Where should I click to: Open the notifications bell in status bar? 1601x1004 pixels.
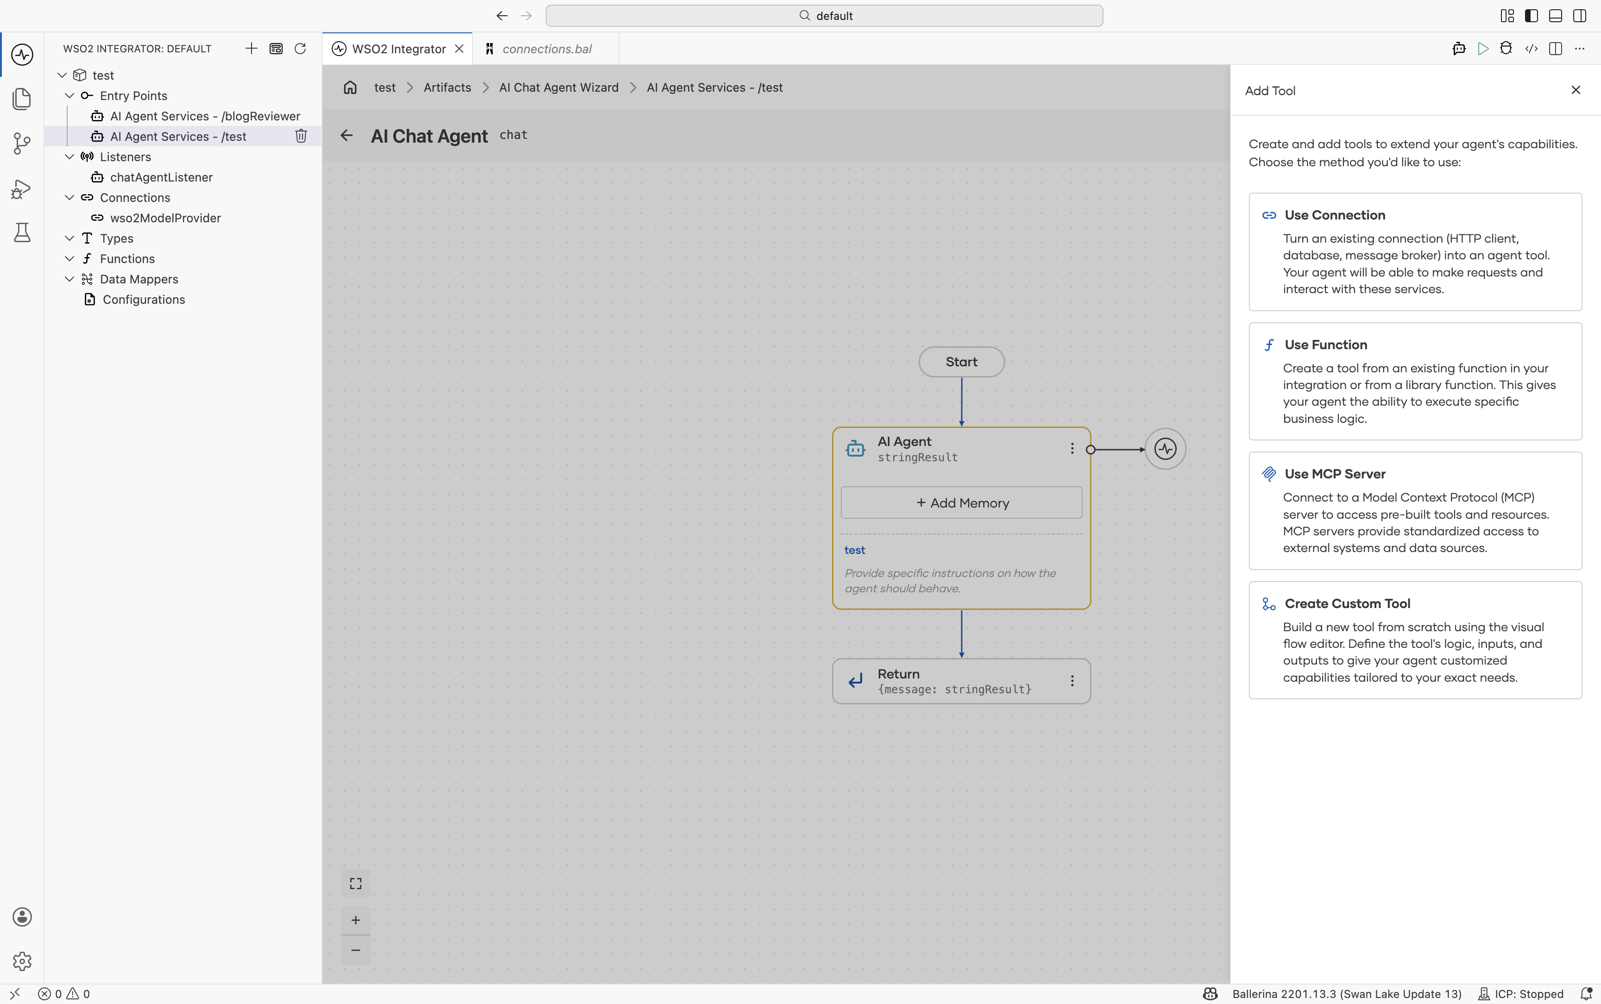(1586, 994)
